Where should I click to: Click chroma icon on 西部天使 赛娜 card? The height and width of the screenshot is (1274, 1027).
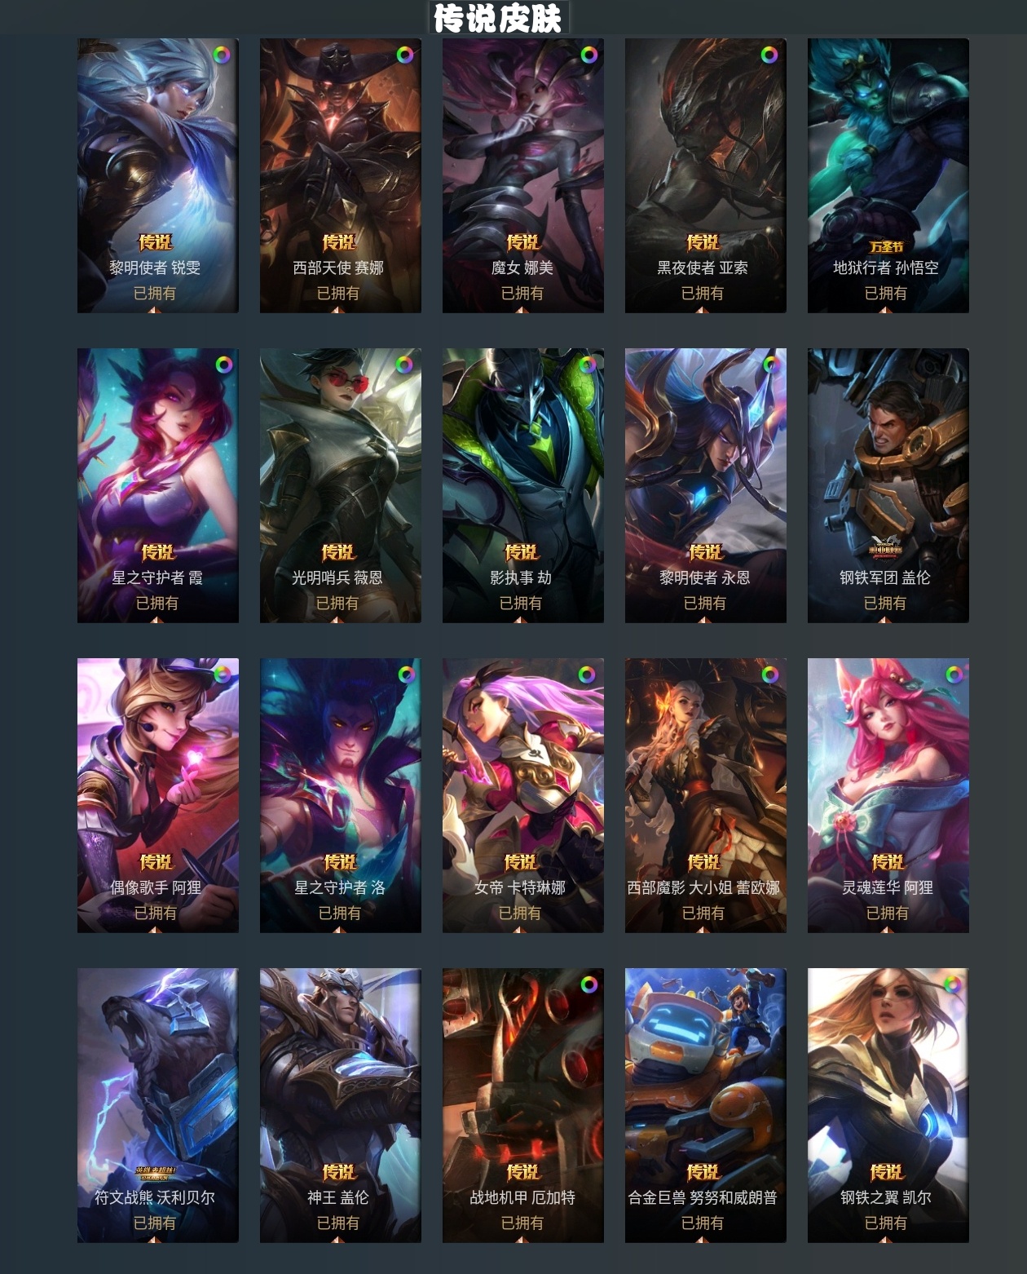[x=405, y=55]
